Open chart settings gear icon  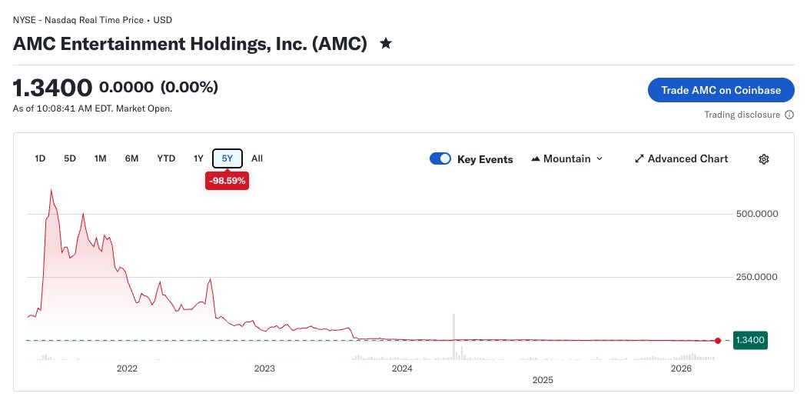point(763,159)
